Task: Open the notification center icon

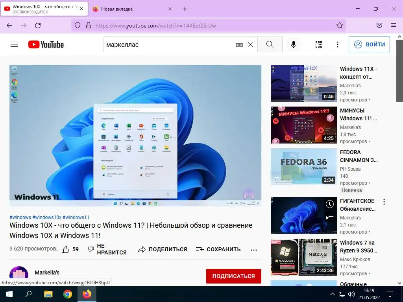Action: point(390,294)
